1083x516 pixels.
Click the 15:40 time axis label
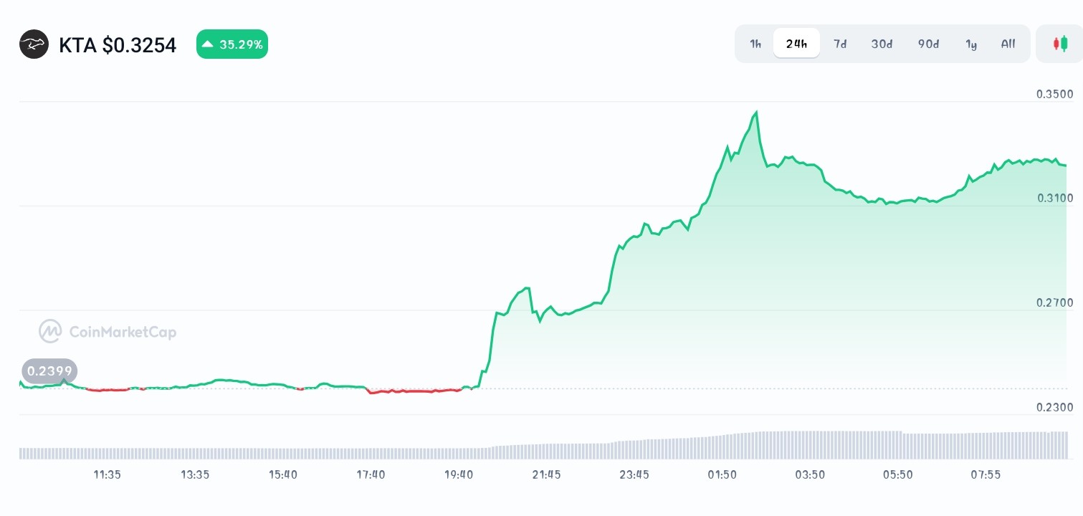(283, 474)
